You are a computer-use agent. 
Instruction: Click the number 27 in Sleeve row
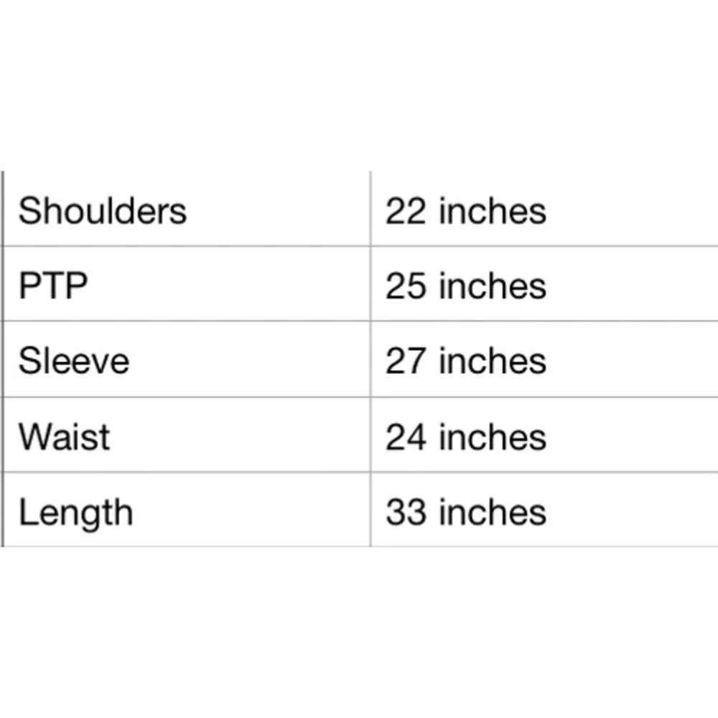pyautogui.click(x=406, y=361)
